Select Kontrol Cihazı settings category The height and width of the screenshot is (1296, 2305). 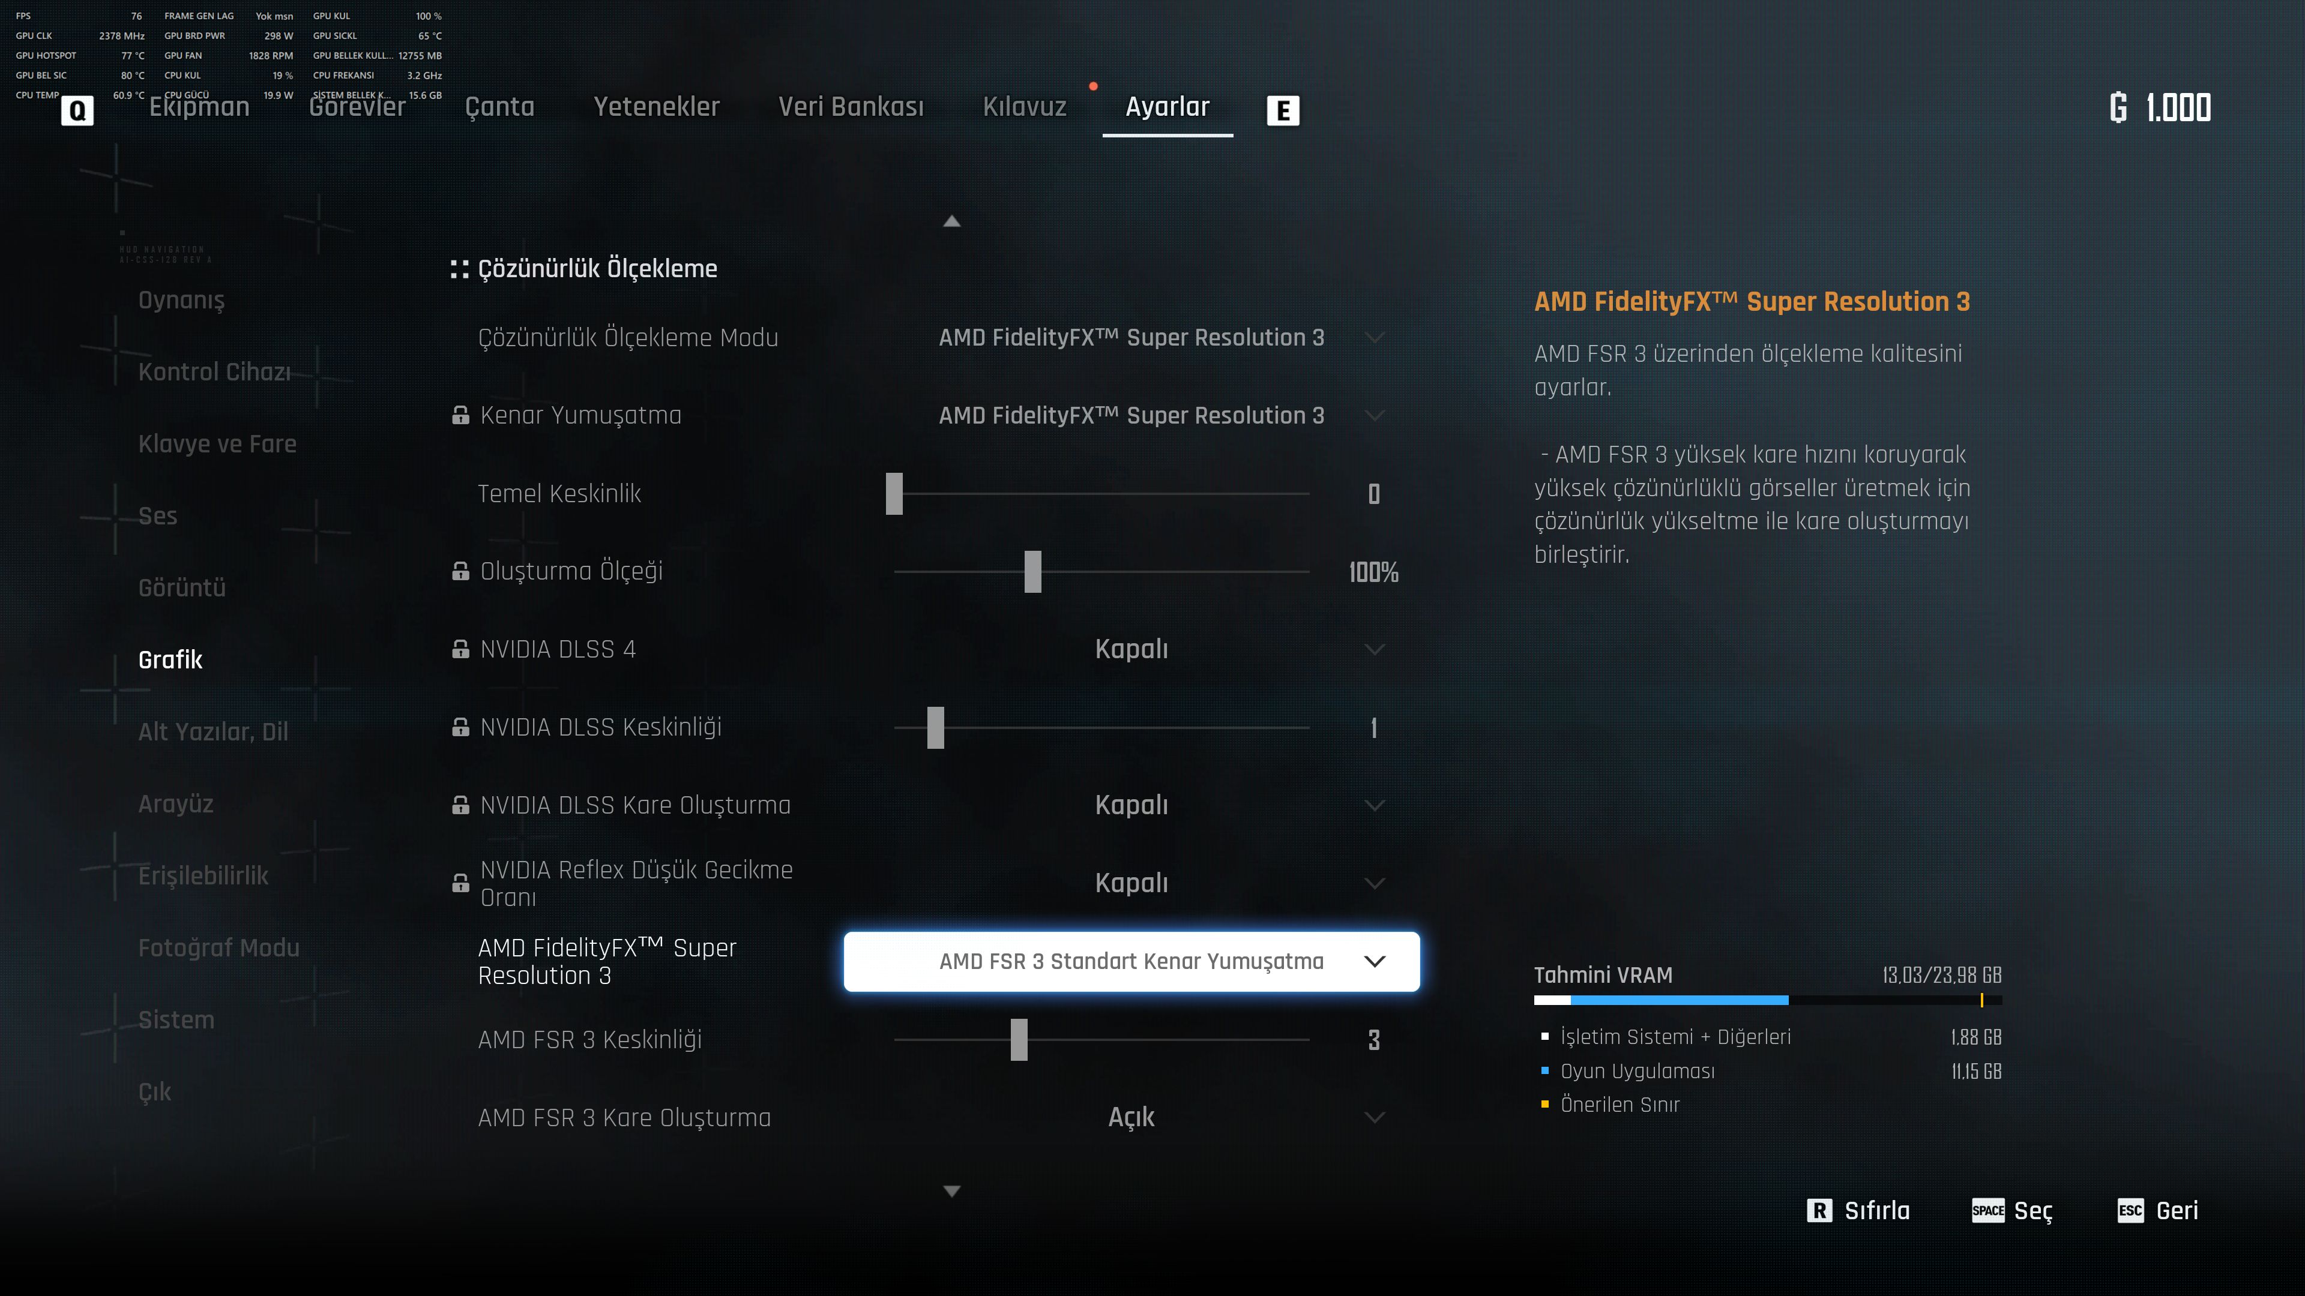(x=215, y=372)
